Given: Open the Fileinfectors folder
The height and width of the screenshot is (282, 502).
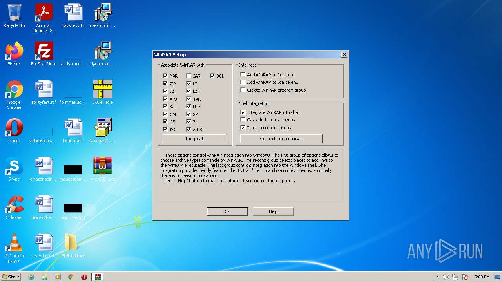Looking at the screenshot, I should (x=73, y=246).
